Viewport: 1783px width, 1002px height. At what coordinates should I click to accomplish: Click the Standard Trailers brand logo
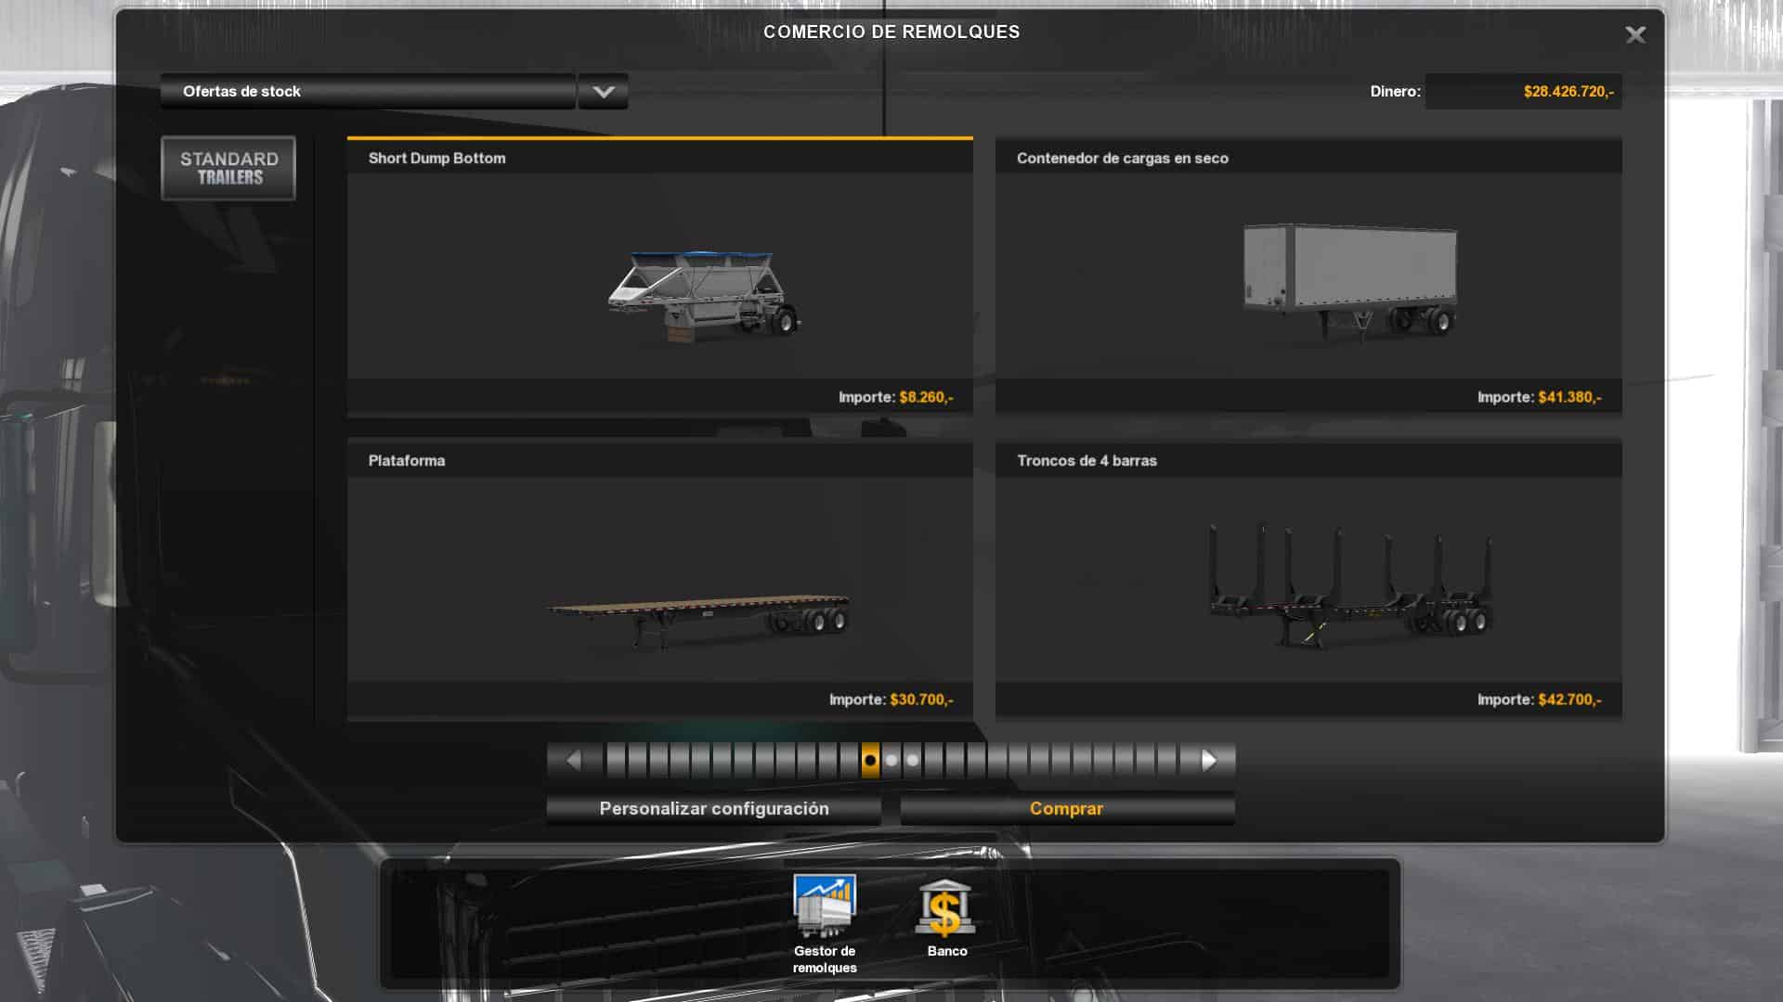pos(228,168)
